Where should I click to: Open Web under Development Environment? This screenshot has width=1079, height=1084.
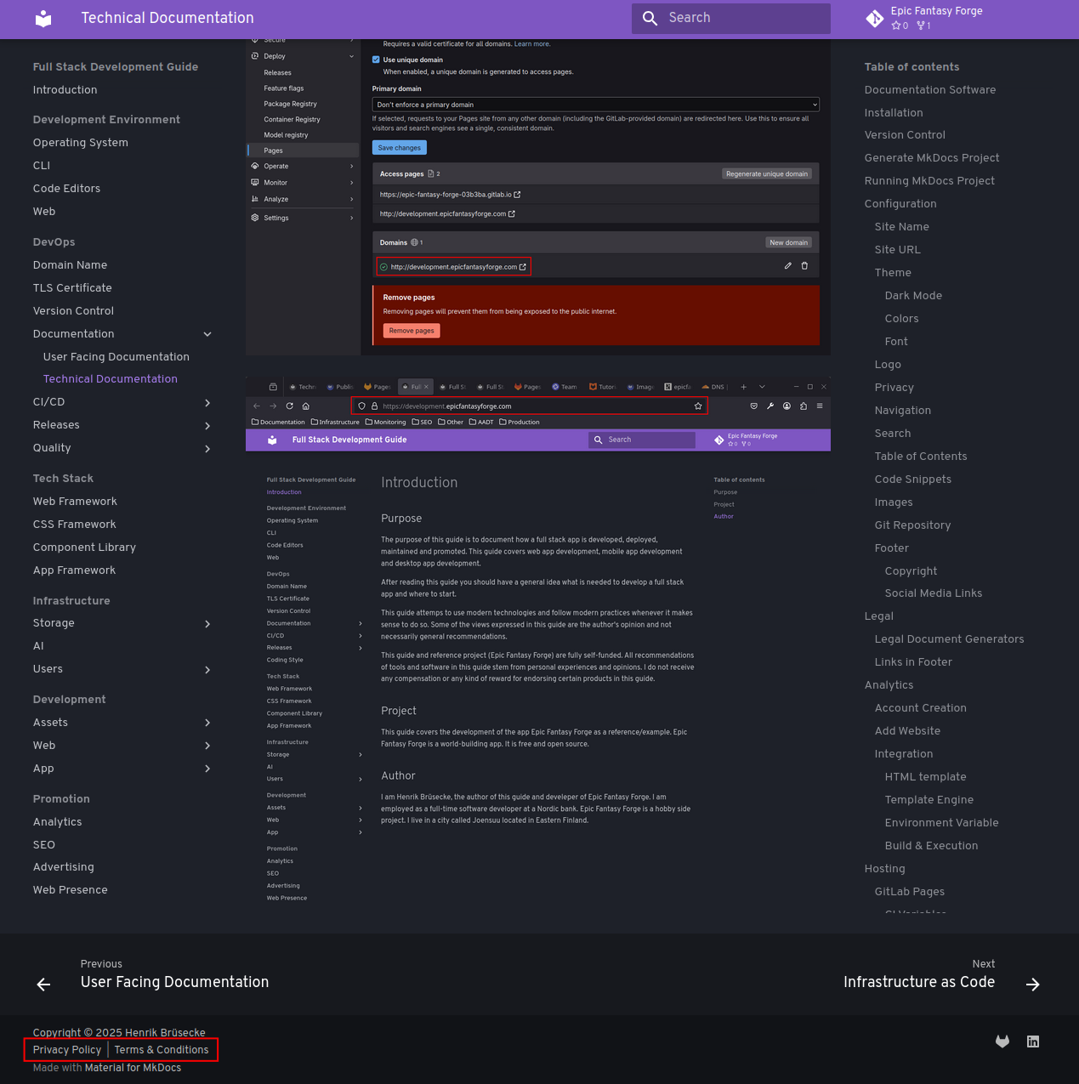(x=44, y=212)
